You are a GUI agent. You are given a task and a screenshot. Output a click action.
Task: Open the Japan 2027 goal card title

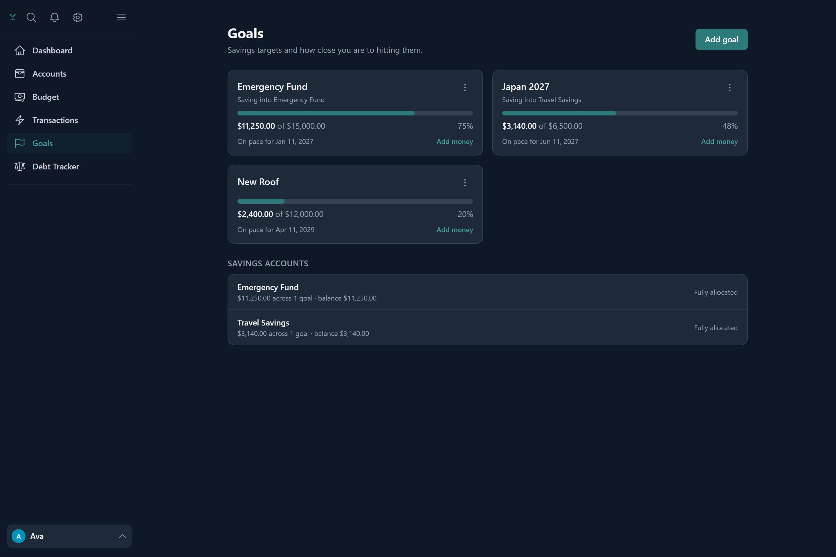[525, 87]
